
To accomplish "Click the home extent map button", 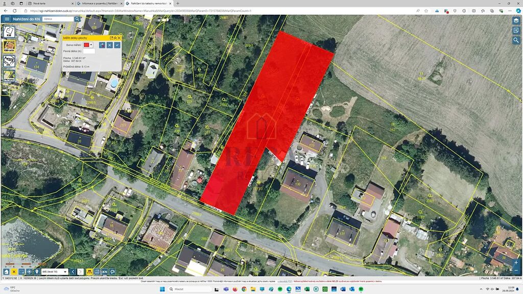I will pos(6,272).
